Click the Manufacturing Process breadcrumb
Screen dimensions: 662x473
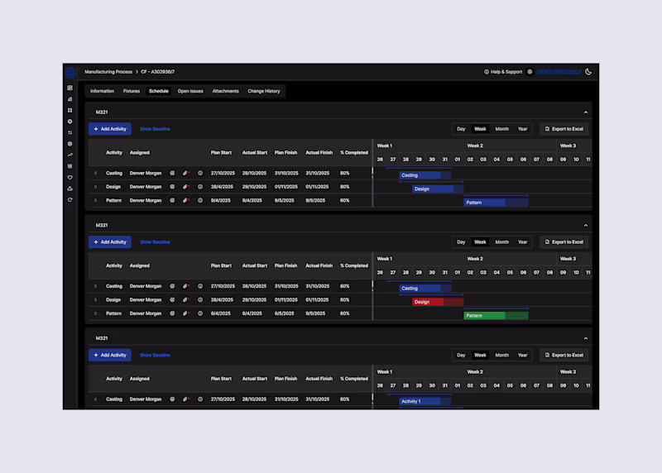coord(108,72)
